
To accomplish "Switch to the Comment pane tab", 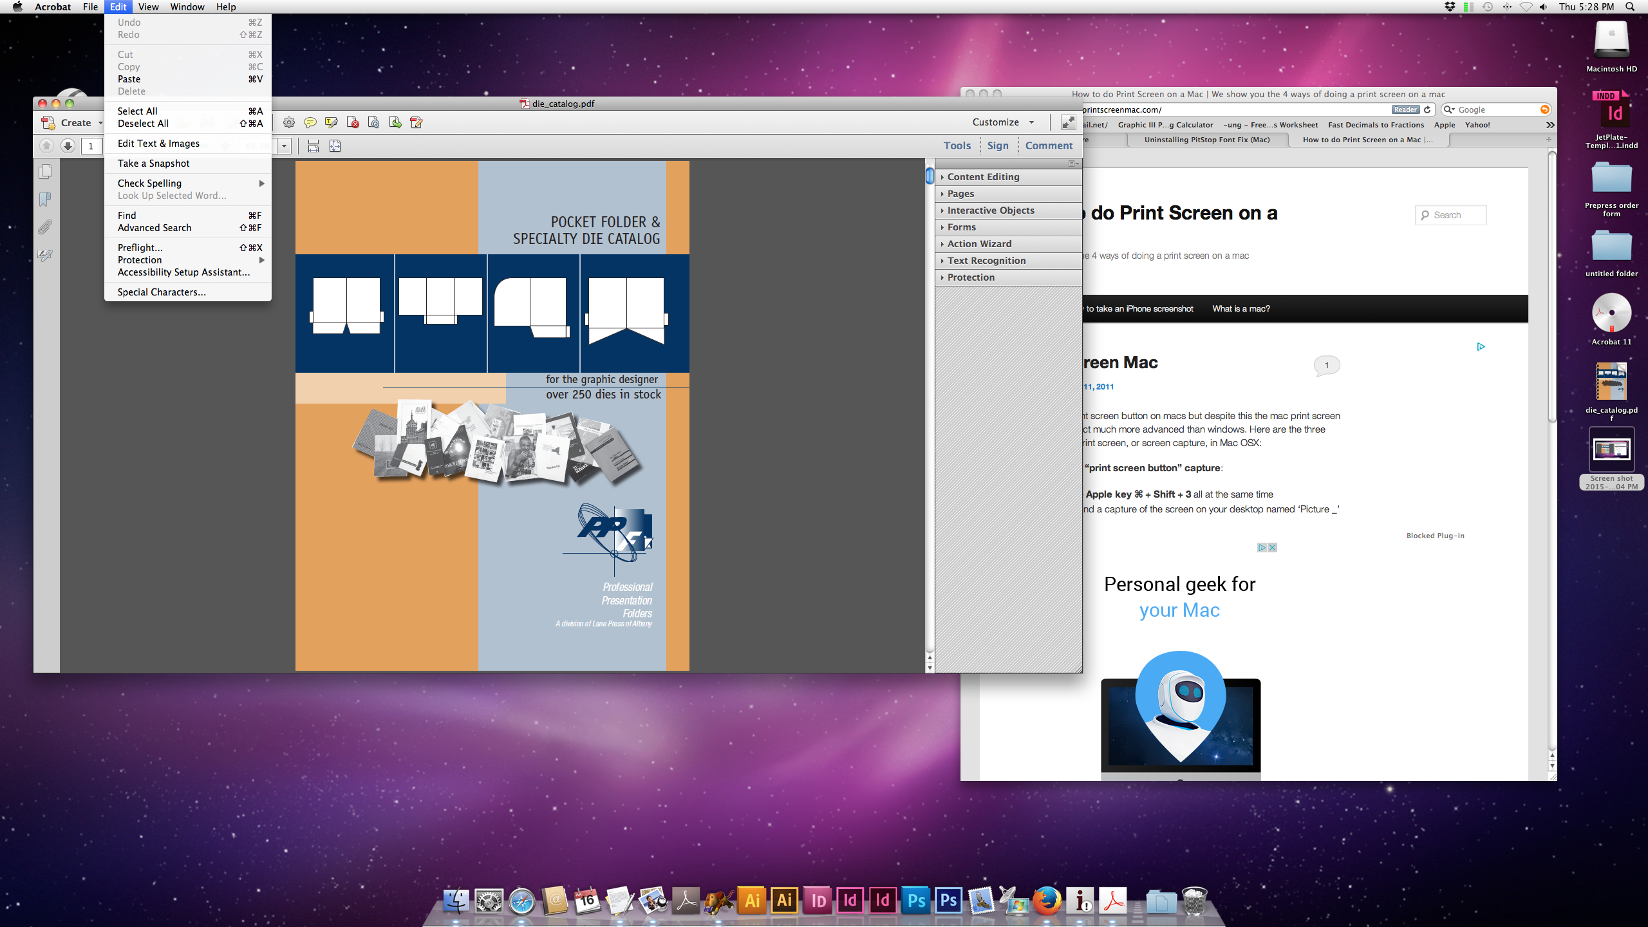I will tap(1049, 145).
